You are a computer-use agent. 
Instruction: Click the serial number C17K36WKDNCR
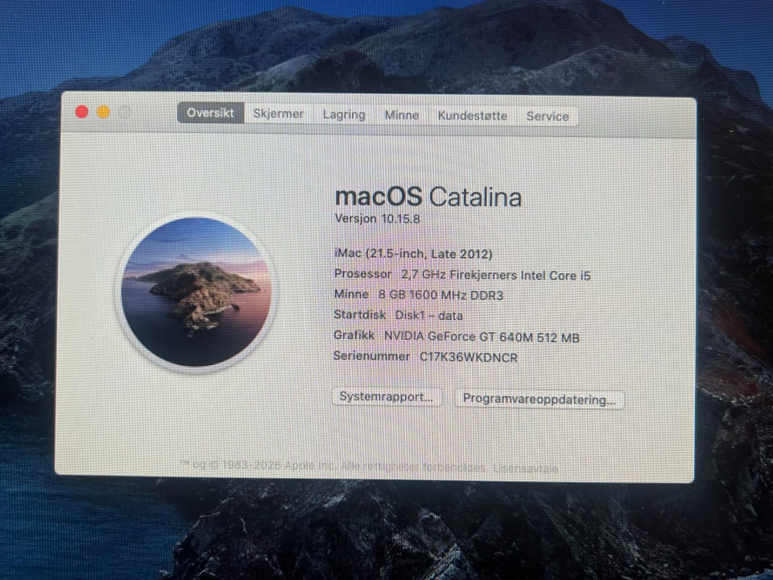[x=469, y=357]
